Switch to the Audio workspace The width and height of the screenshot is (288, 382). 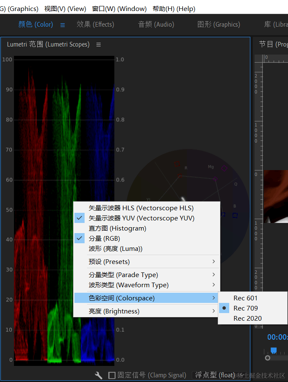[156, 25]
